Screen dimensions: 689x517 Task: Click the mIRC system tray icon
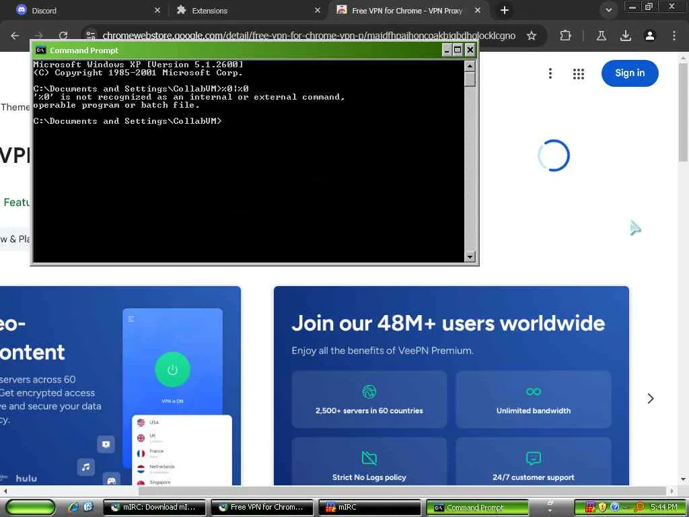(x=590, y=507)
